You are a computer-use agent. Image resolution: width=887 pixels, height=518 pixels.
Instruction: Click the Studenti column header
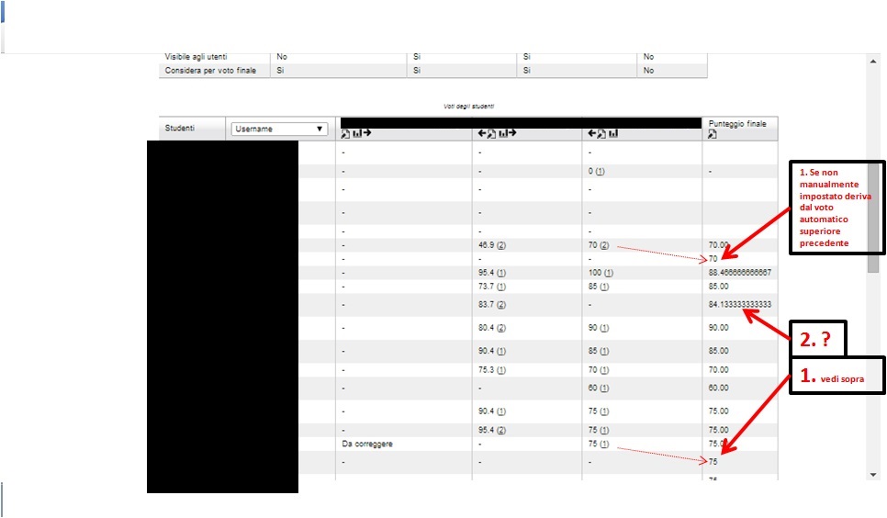coord(180,129)
